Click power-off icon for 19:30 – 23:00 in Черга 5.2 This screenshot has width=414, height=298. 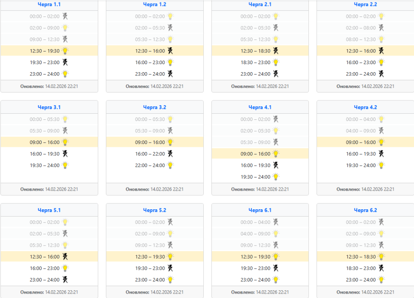170,268
